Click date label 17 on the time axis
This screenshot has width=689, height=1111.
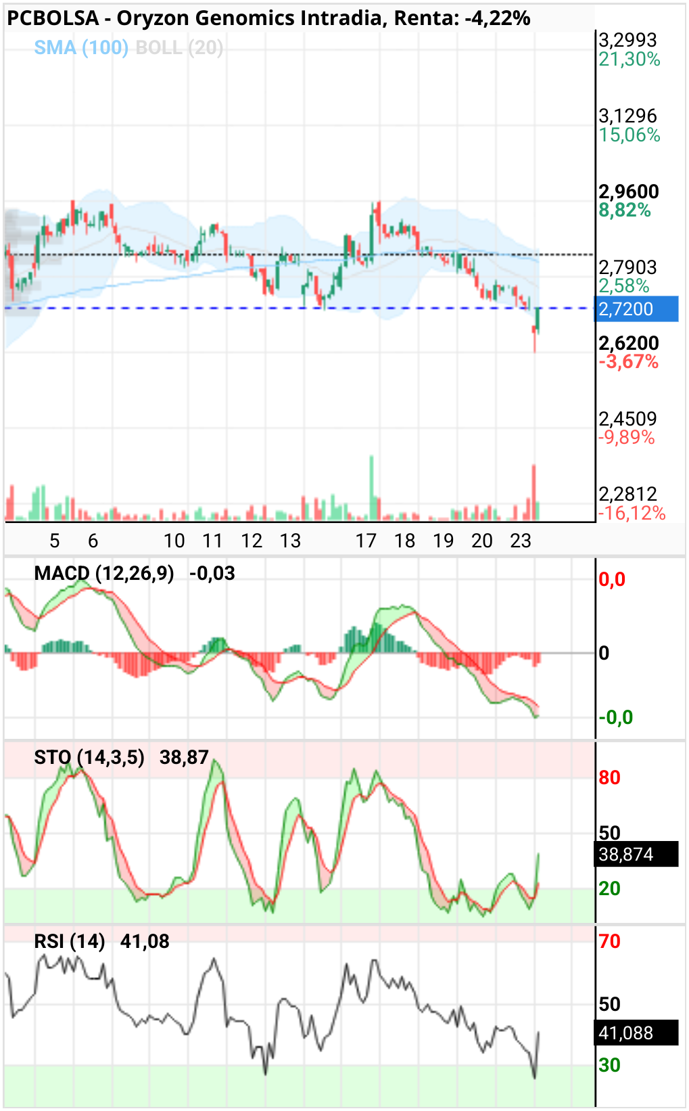click(x=366, y=541)
